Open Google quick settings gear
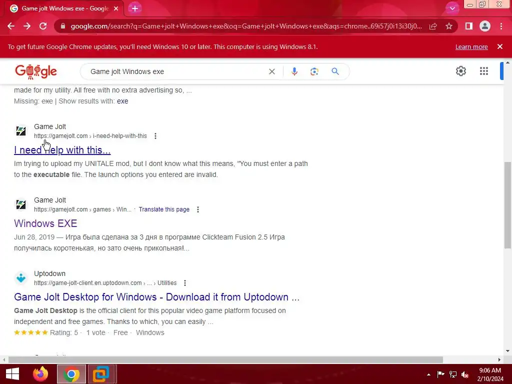Viewport: 512px width, 384px height. (x=460, y=71)
